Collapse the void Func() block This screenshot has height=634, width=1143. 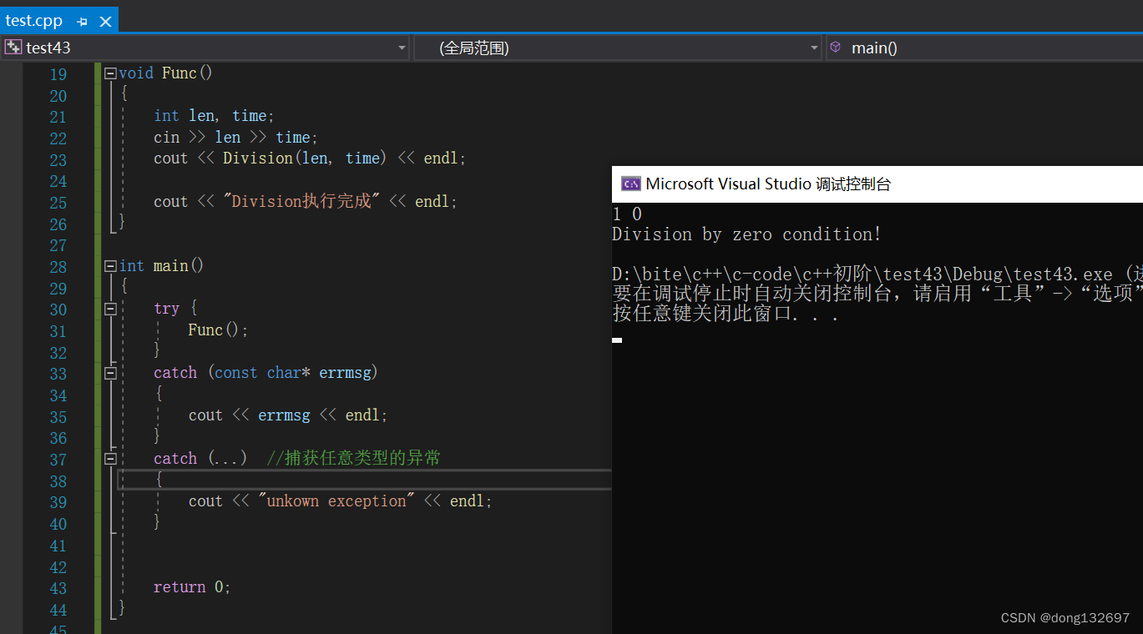110,73
